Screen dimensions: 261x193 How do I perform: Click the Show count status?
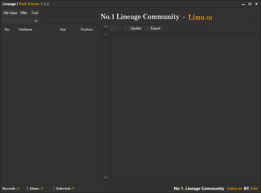(x=37, y=189)
